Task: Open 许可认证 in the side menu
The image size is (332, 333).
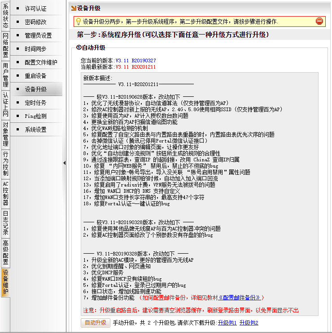Action: click(35, 9)
